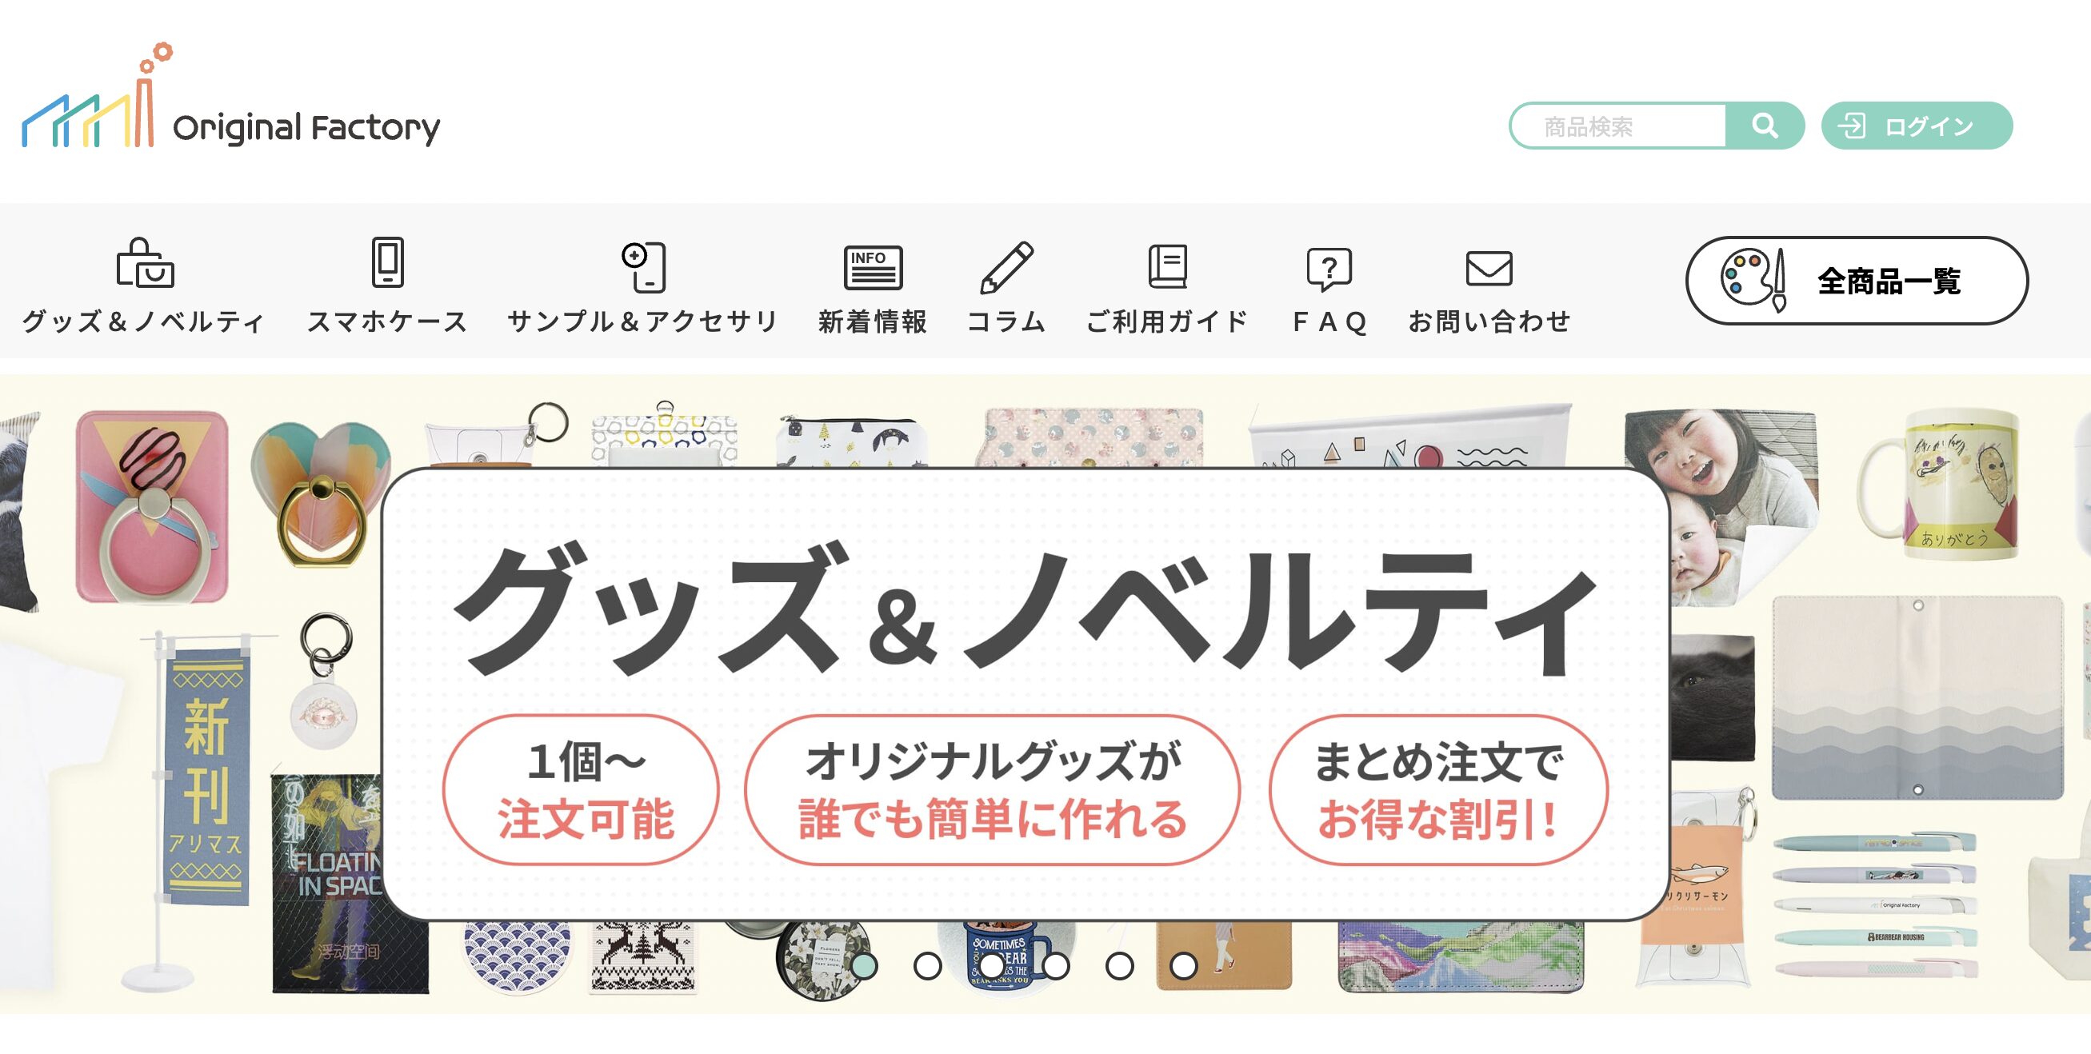Open the ご利用ガイド menu label
Screen dimensions: 2091x1054
coord(1168,322)
